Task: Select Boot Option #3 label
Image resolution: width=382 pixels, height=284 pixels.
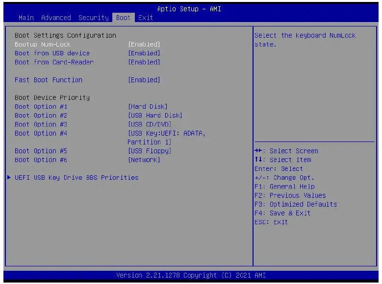Action: click(x=41, y=124)
